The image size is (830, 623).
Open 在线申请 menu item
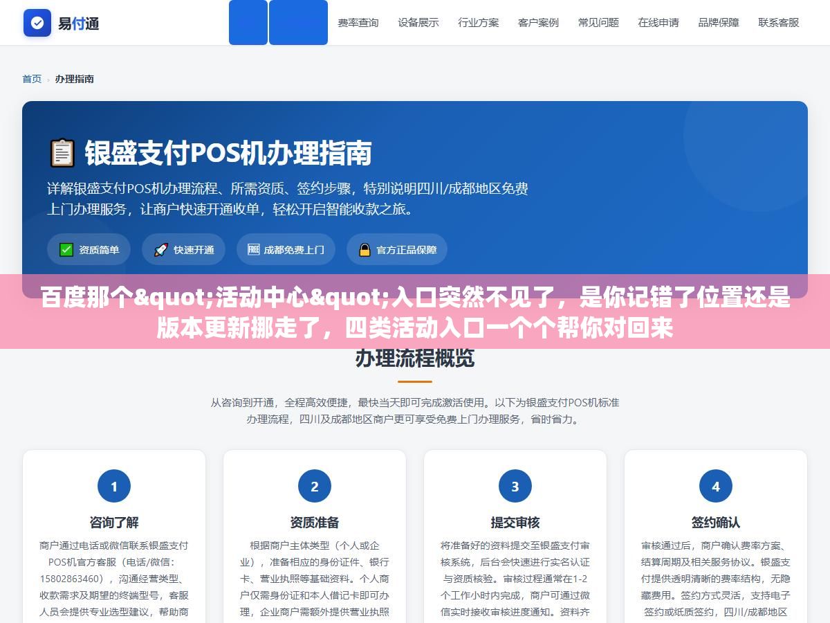click(659, 23)
